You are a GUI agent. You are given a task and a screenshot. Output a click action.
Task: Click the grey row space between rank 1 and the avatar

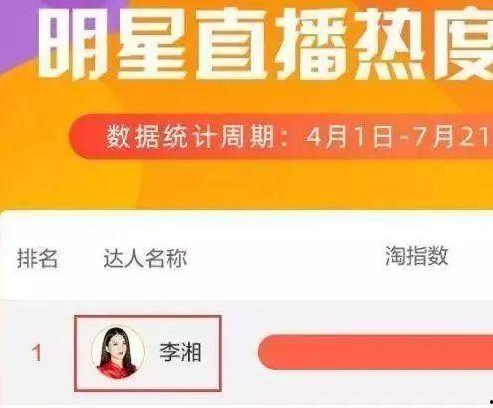58,353
